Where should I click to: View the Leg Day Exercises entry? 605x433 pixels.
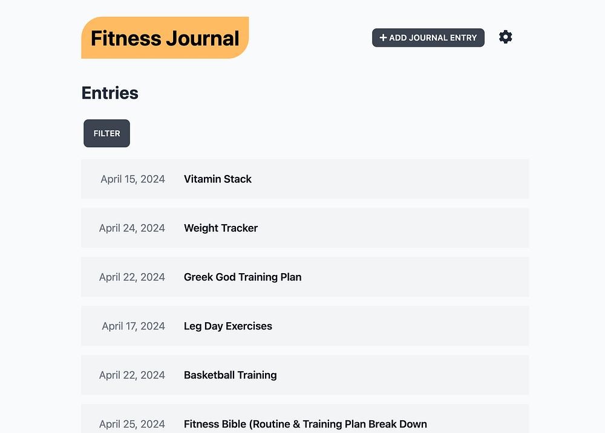(228, 326)
